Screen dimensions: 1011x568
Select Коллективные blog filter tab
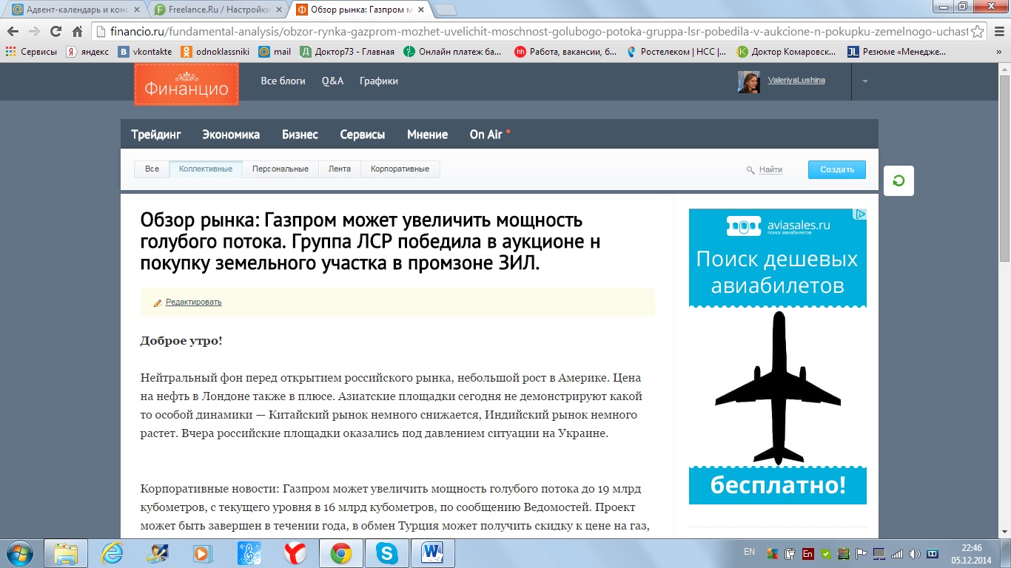[206, 169]
